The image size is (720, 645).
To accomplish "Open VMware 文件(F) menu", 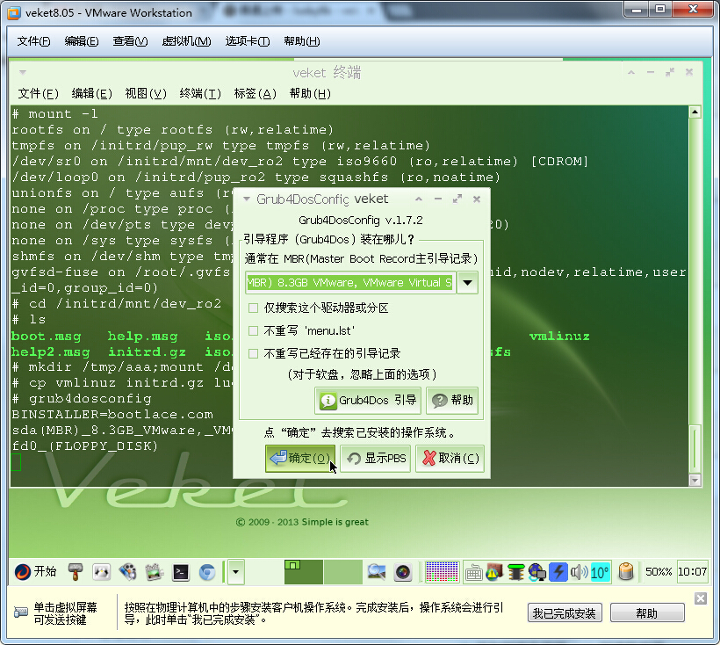I will [33, 41].
